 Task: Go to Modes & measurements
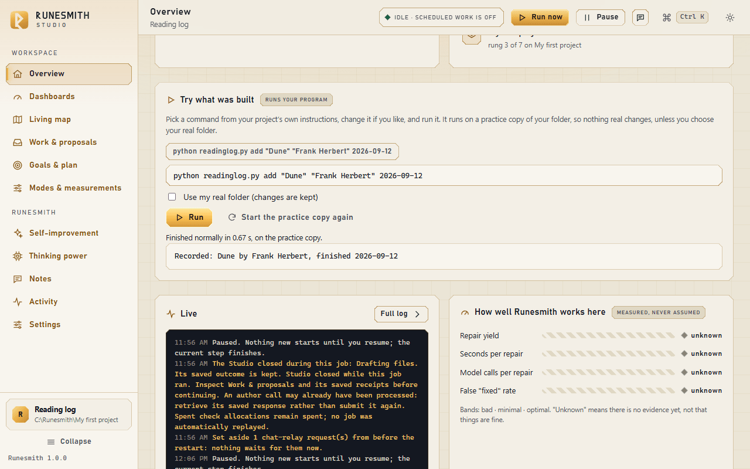pos(69,188)
